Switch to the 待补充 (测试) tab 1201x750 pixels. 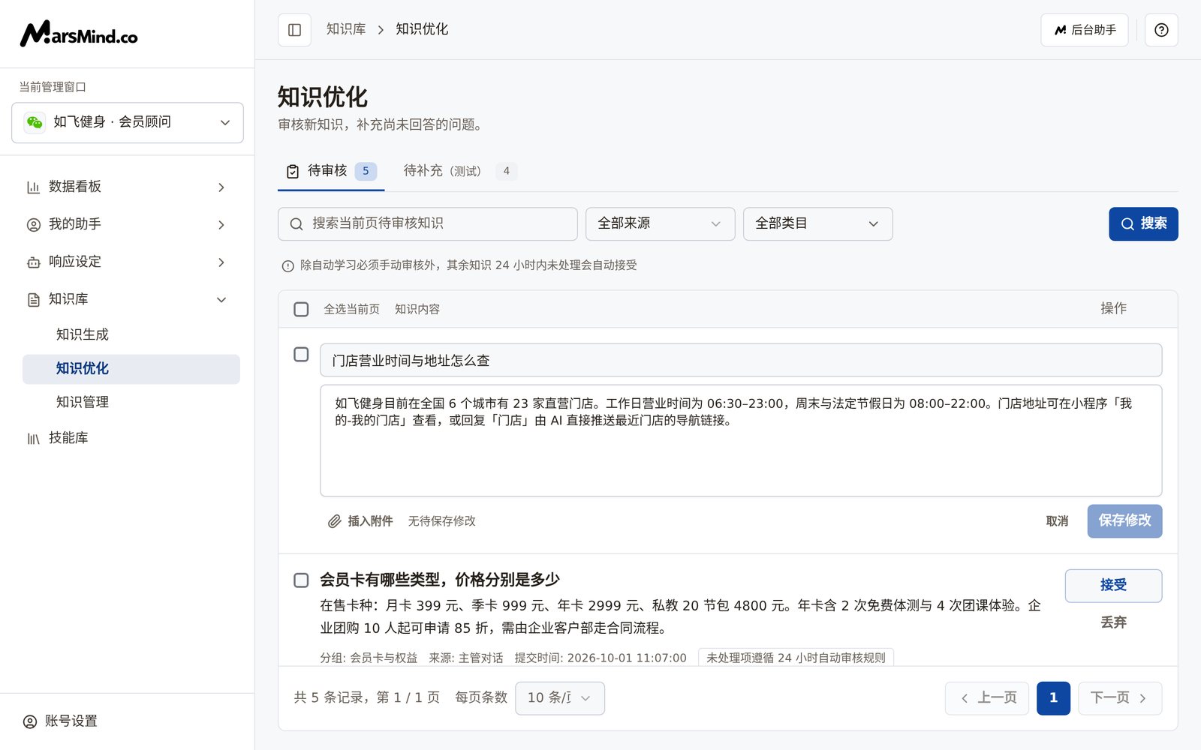[x=460, y=172]
